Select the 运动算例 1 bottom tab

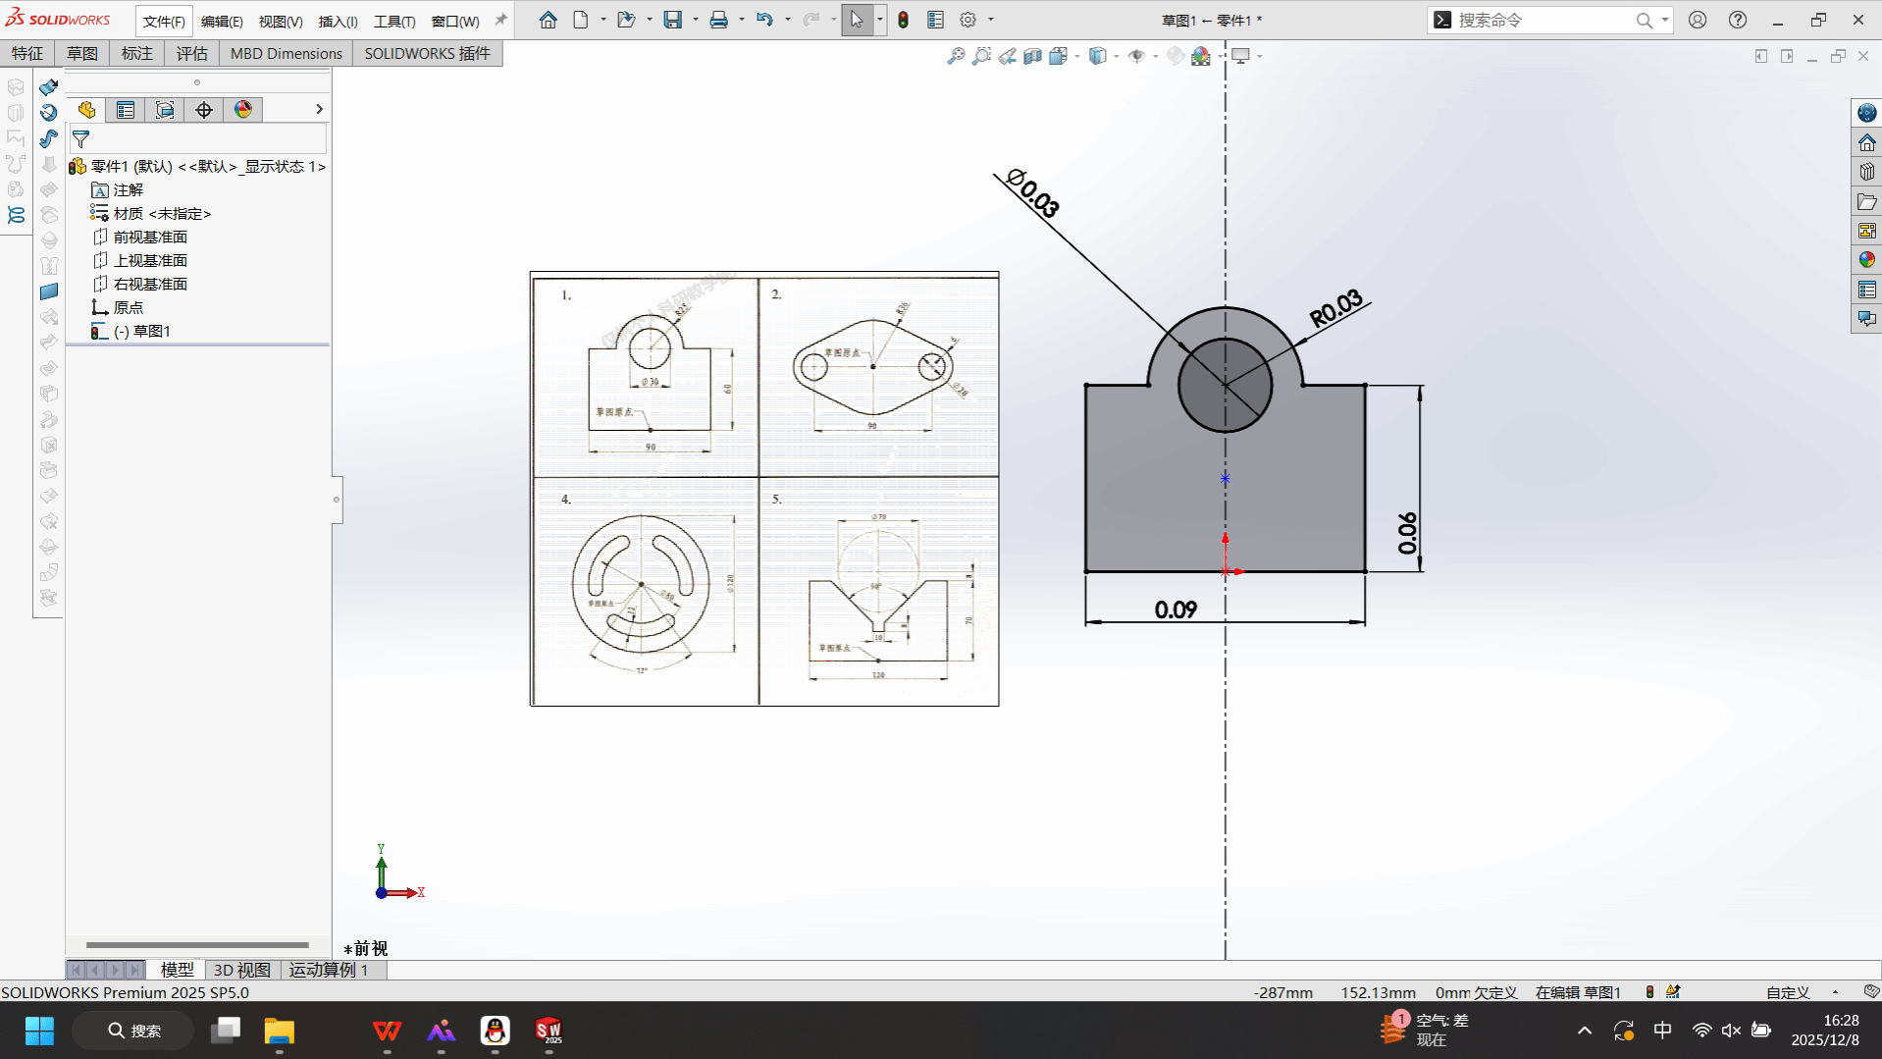(x=328, y=970)
